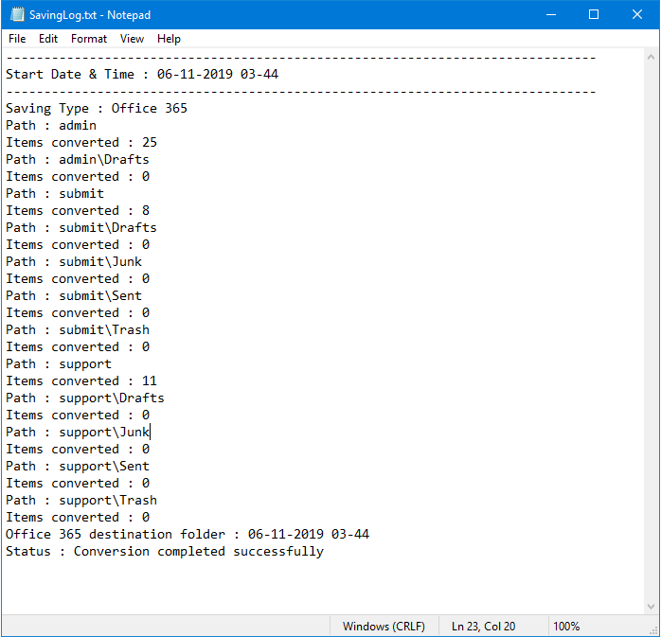Click the Windows (CRLF) status bar section
This screenshot has height=637, width=661.
(x=384, y=627)
